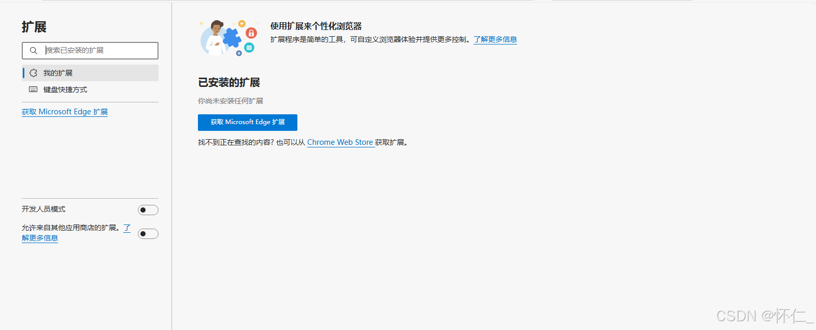This screenshot has width=816, height=330.
Task: Enable the 开发人员模式 toggle
Action: coord(148,210)
